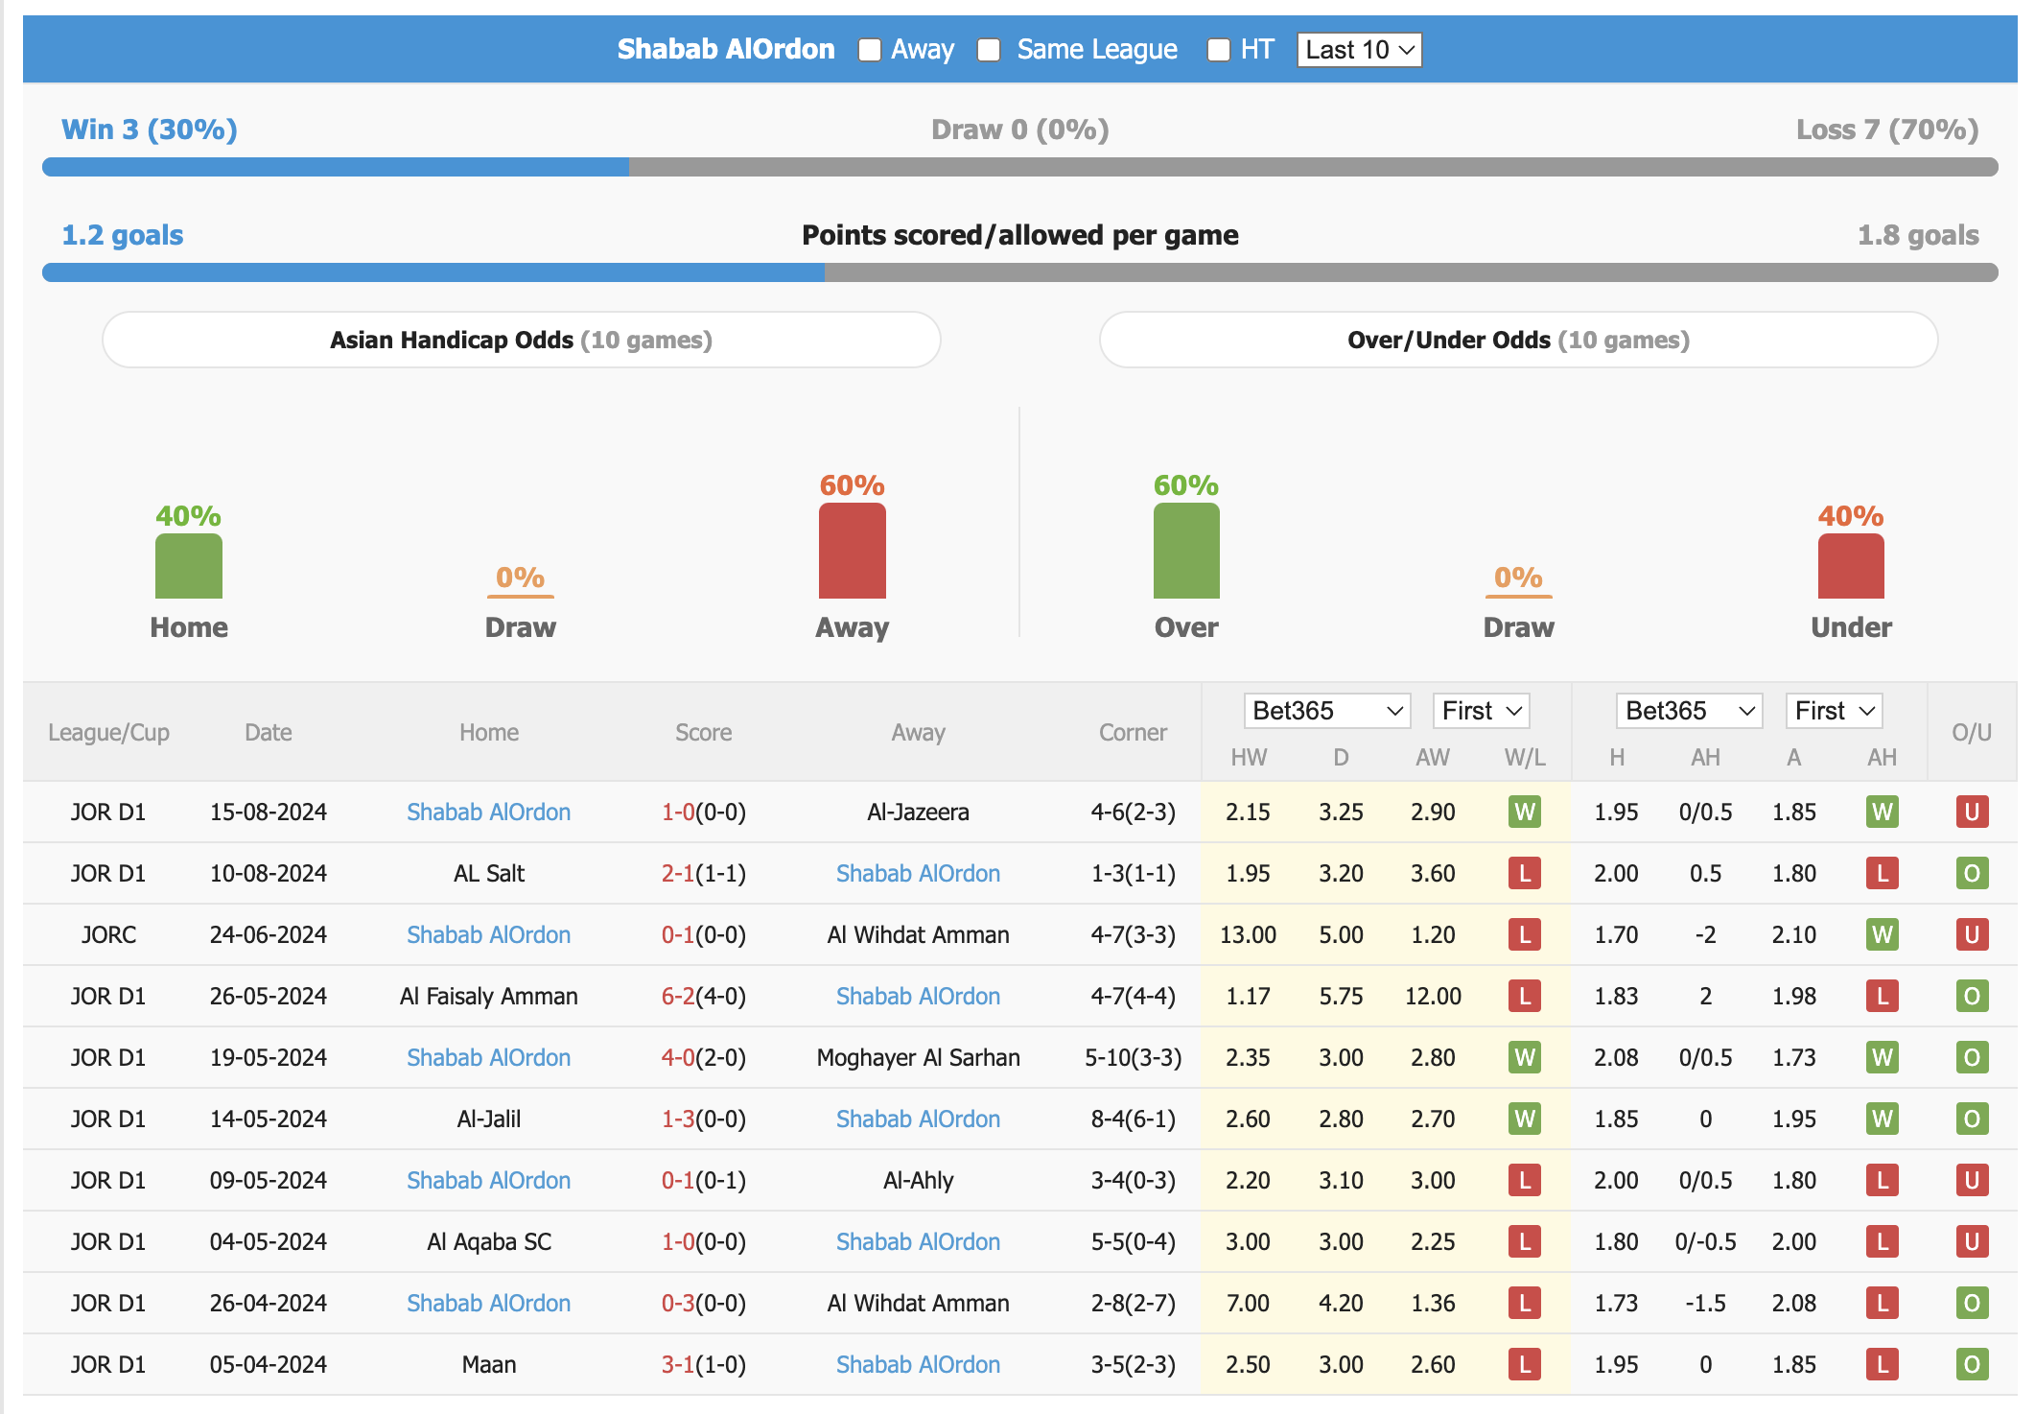Click the 5-10(3-3) corner value
2035x1414 pixels.
coord(1133,1057)
